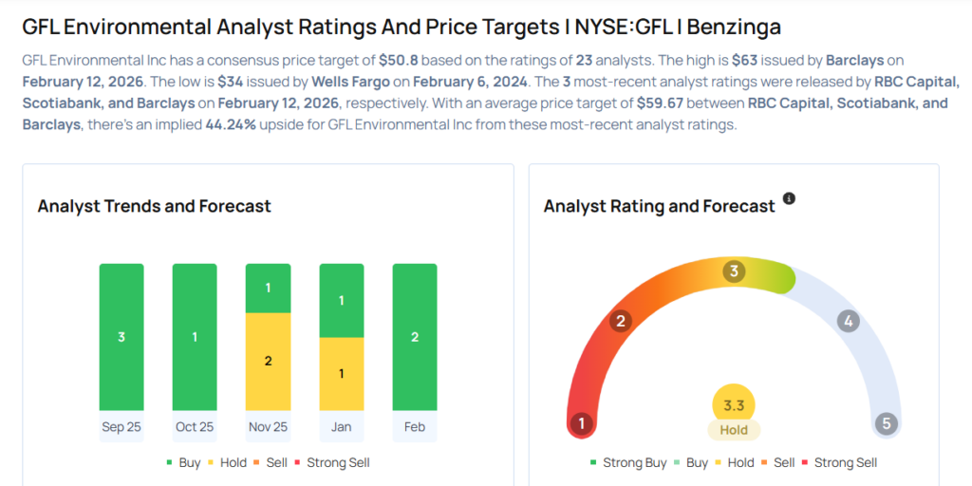The height and width of the screenshot is (486, 972).
Task: Click gauge marker number 2
Action: pyautogui.click(x=620, y=321)
